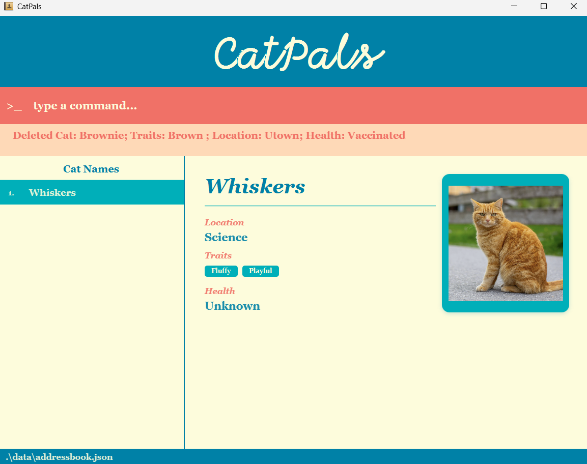Viewport: 587px width, 464px height.
Task: Click the 'Playful' trait tag
Action: point(260,271)
